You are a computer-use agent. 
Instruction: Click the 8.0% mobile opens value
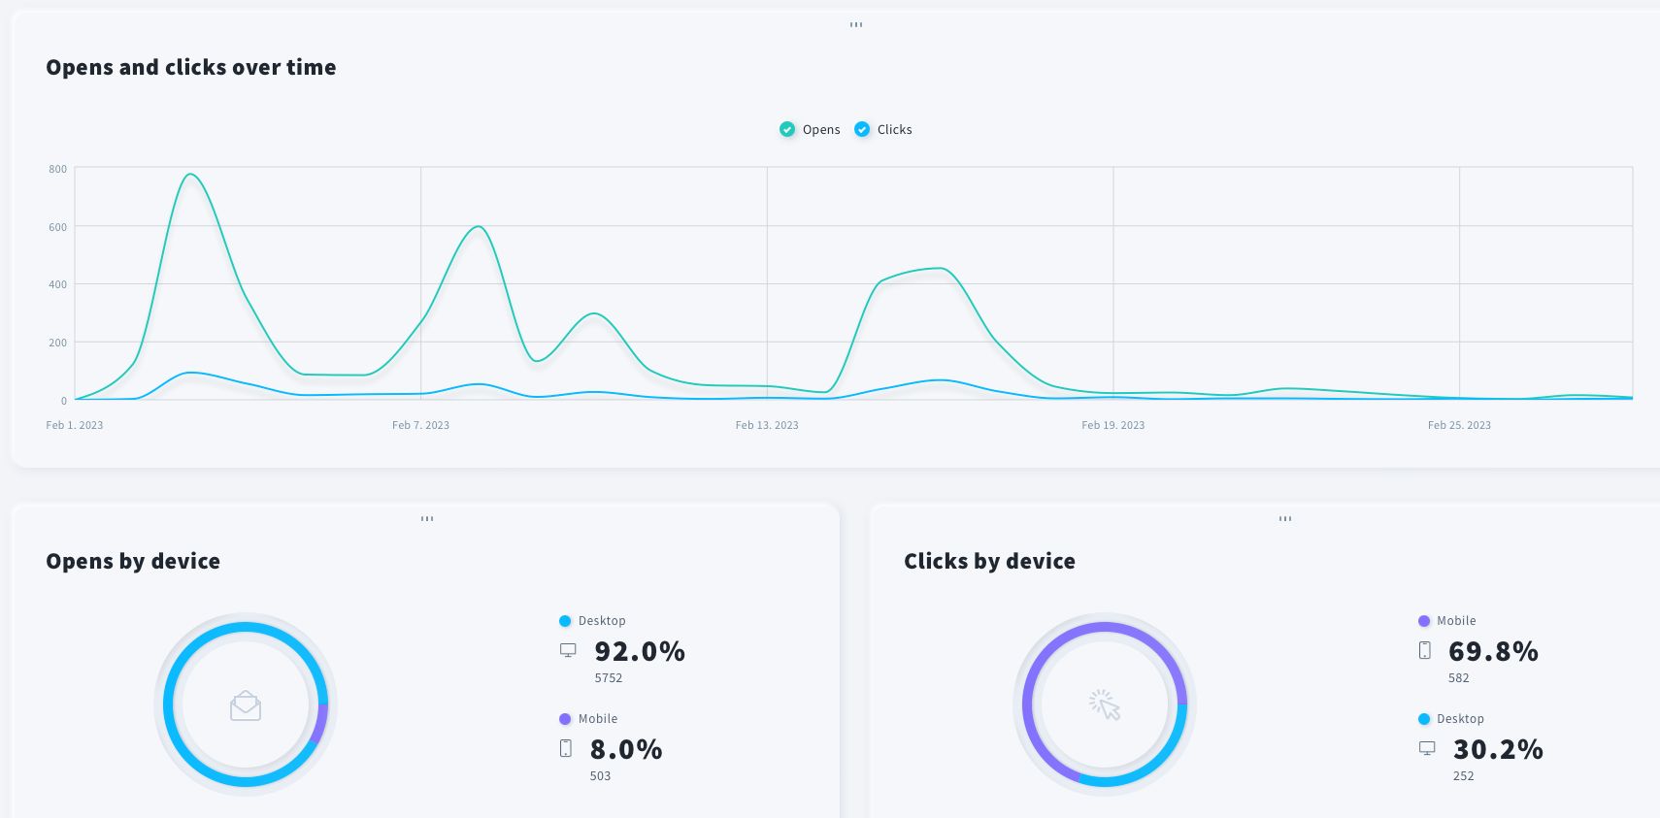point(626,749)
